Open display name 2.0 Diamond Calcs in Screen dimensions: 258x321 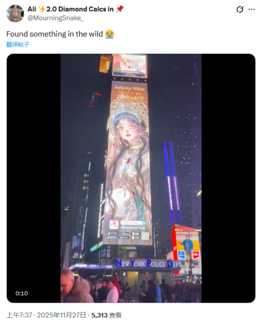point(80,9)
